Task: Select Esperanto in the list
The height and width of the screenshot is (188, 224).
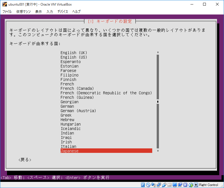Action: [106, 62]
